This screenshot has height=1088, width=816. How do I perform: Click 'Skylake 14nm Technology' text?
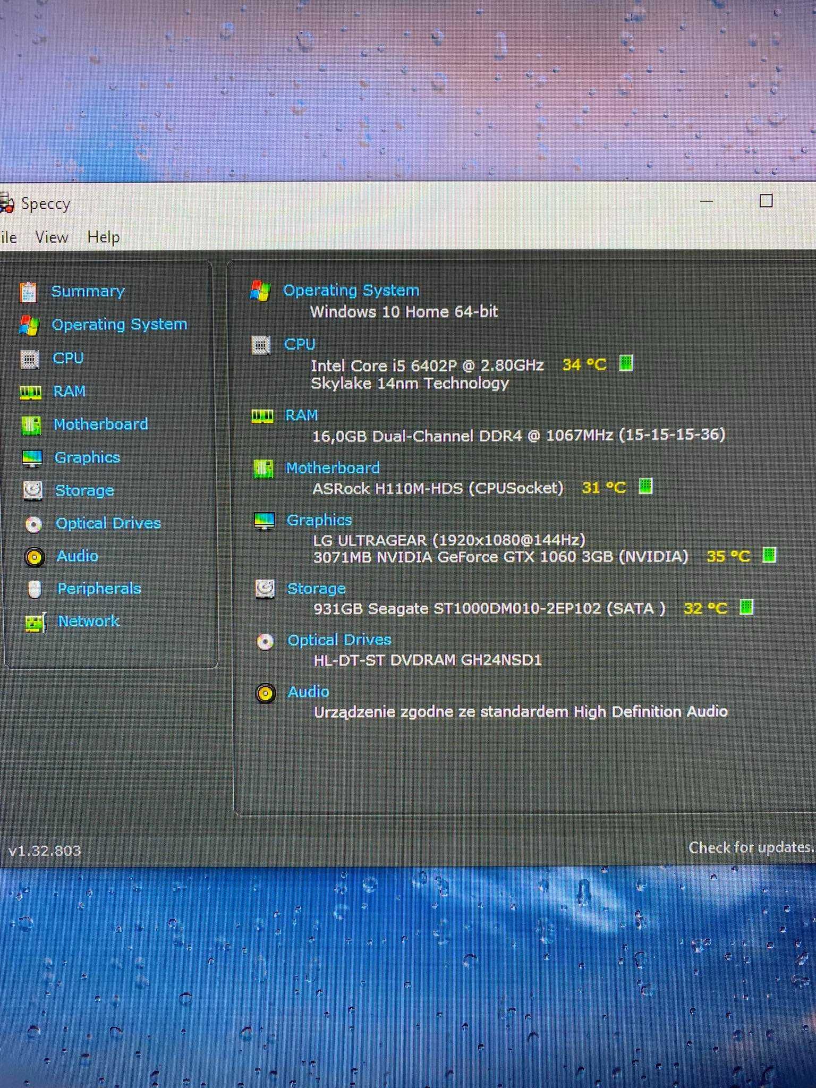point(410,384)
